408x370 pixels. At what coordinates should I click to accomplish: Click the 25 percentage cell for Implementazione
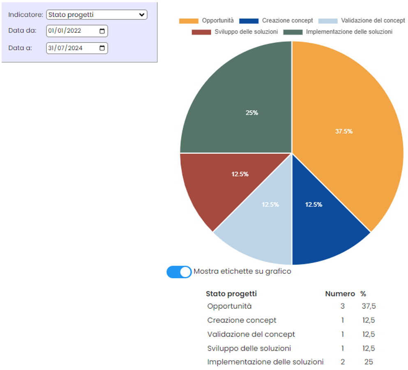pos(369,362)
